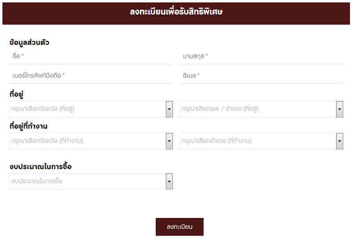Screen dimensions: 352x239
Task: Expand the กรุณาเลือกอำเภอ (ที่ทำงาน) dropdown
Action: (261, 141)
